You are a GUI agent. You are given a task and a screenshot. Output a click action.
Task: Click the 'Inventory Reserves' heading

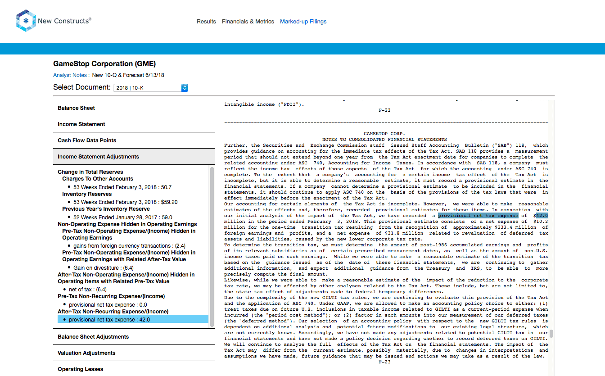coord(87,194)
